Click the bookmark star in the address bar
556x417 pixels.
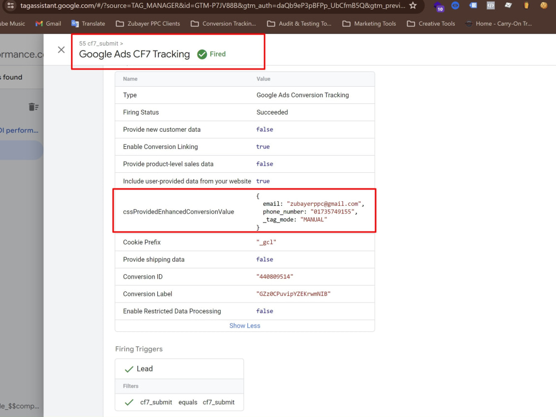[x=412, y=7]
